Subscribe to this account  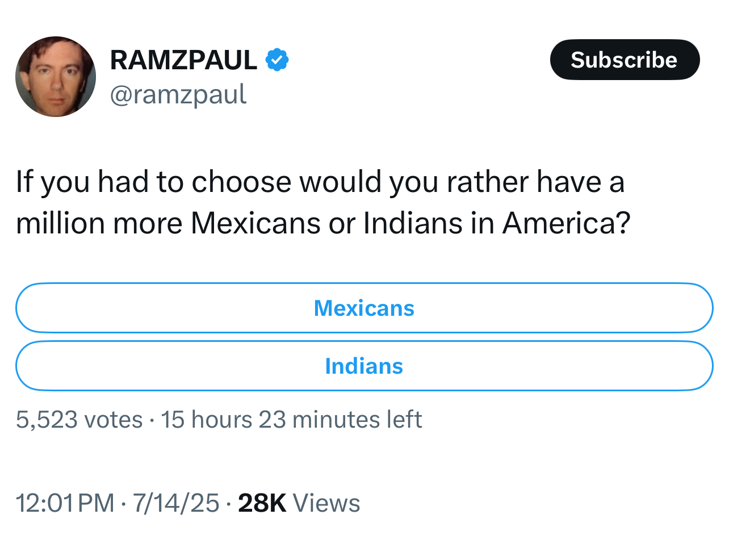(625, 60)
